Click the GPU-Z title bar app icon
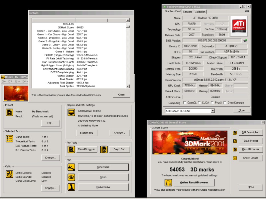Viewport: 266px width, 199px height. 165,7
